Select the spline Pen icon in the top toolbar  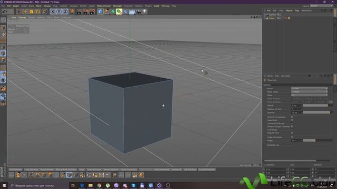[106, 12]
